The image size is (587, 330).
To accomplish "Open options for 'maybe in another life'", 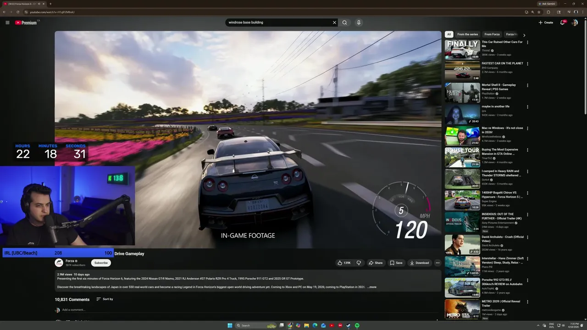I will click(527, 107).
